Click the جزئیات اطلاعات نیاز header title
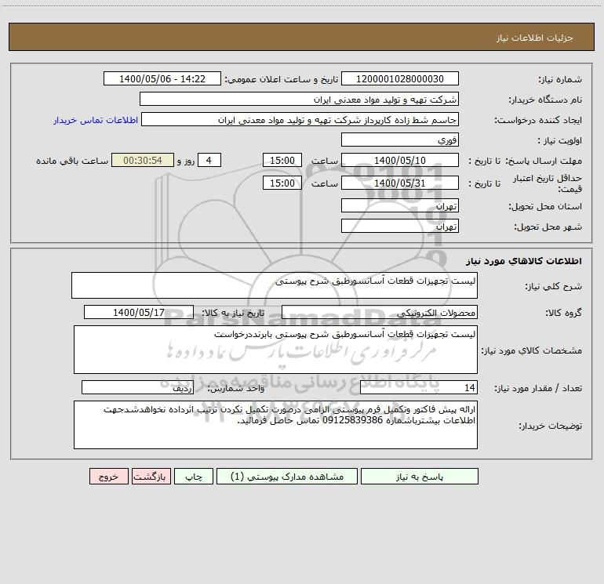The image size is (604, 584). [535, 38]
